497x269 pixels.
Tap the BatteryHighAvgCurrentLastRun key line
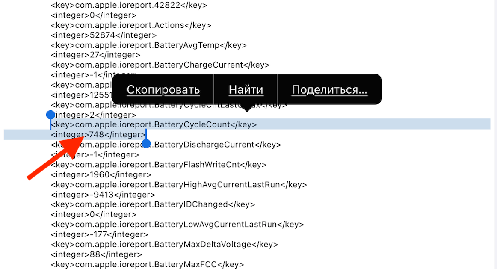[178, 185]
